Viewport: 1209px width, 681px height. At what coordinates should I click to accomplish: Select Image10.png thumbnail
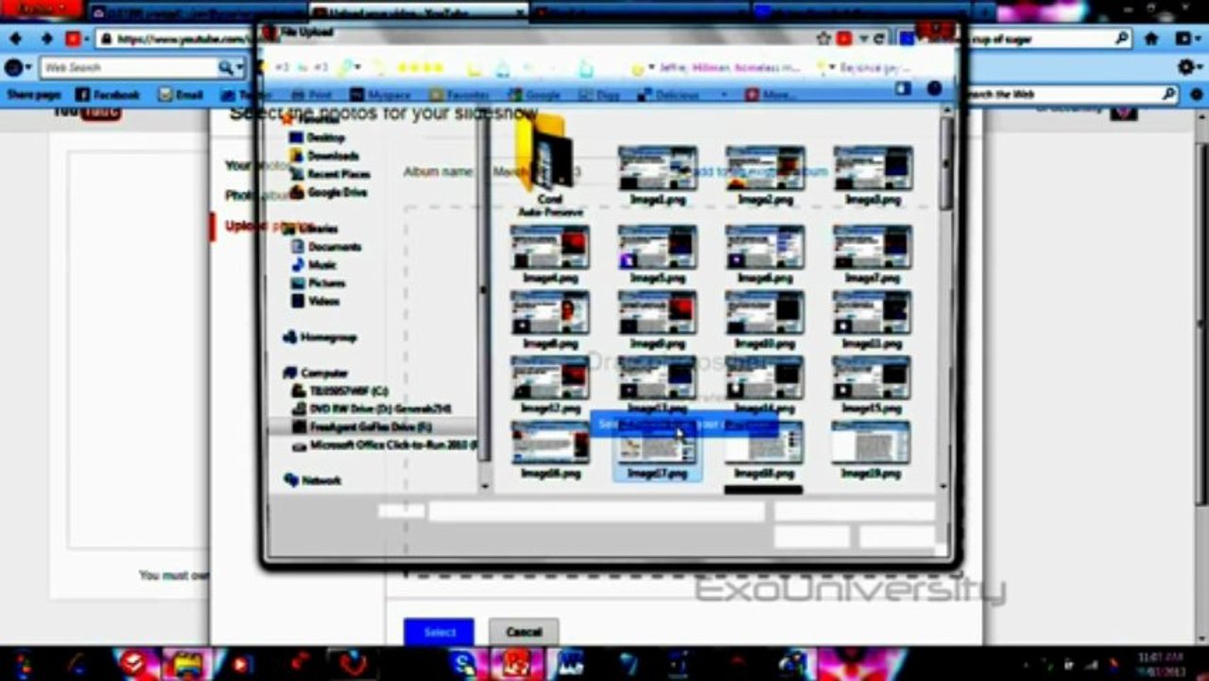click(765, 312)
